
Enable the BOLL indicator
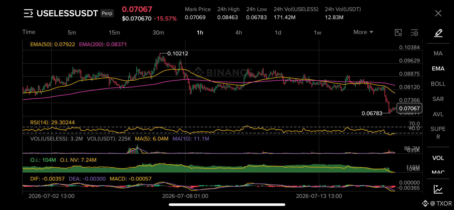click(438, 84)
